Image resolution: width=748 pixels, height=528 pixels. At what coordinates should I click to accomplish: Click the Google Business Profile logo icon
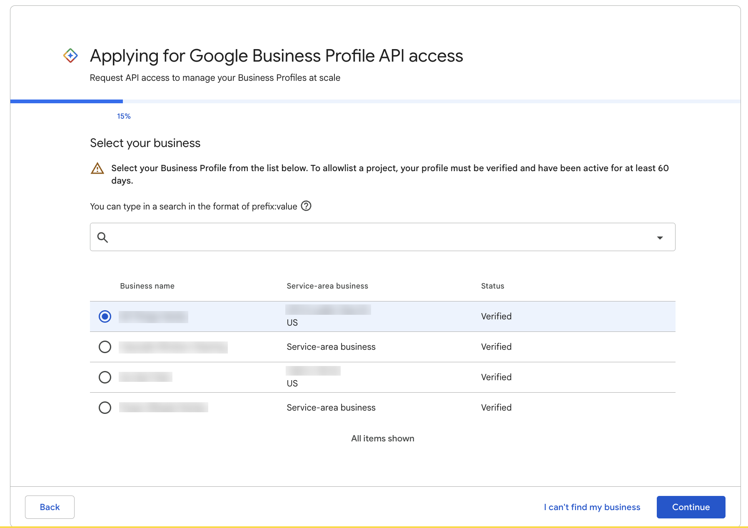pyautogui.click(x=70, y=55)
